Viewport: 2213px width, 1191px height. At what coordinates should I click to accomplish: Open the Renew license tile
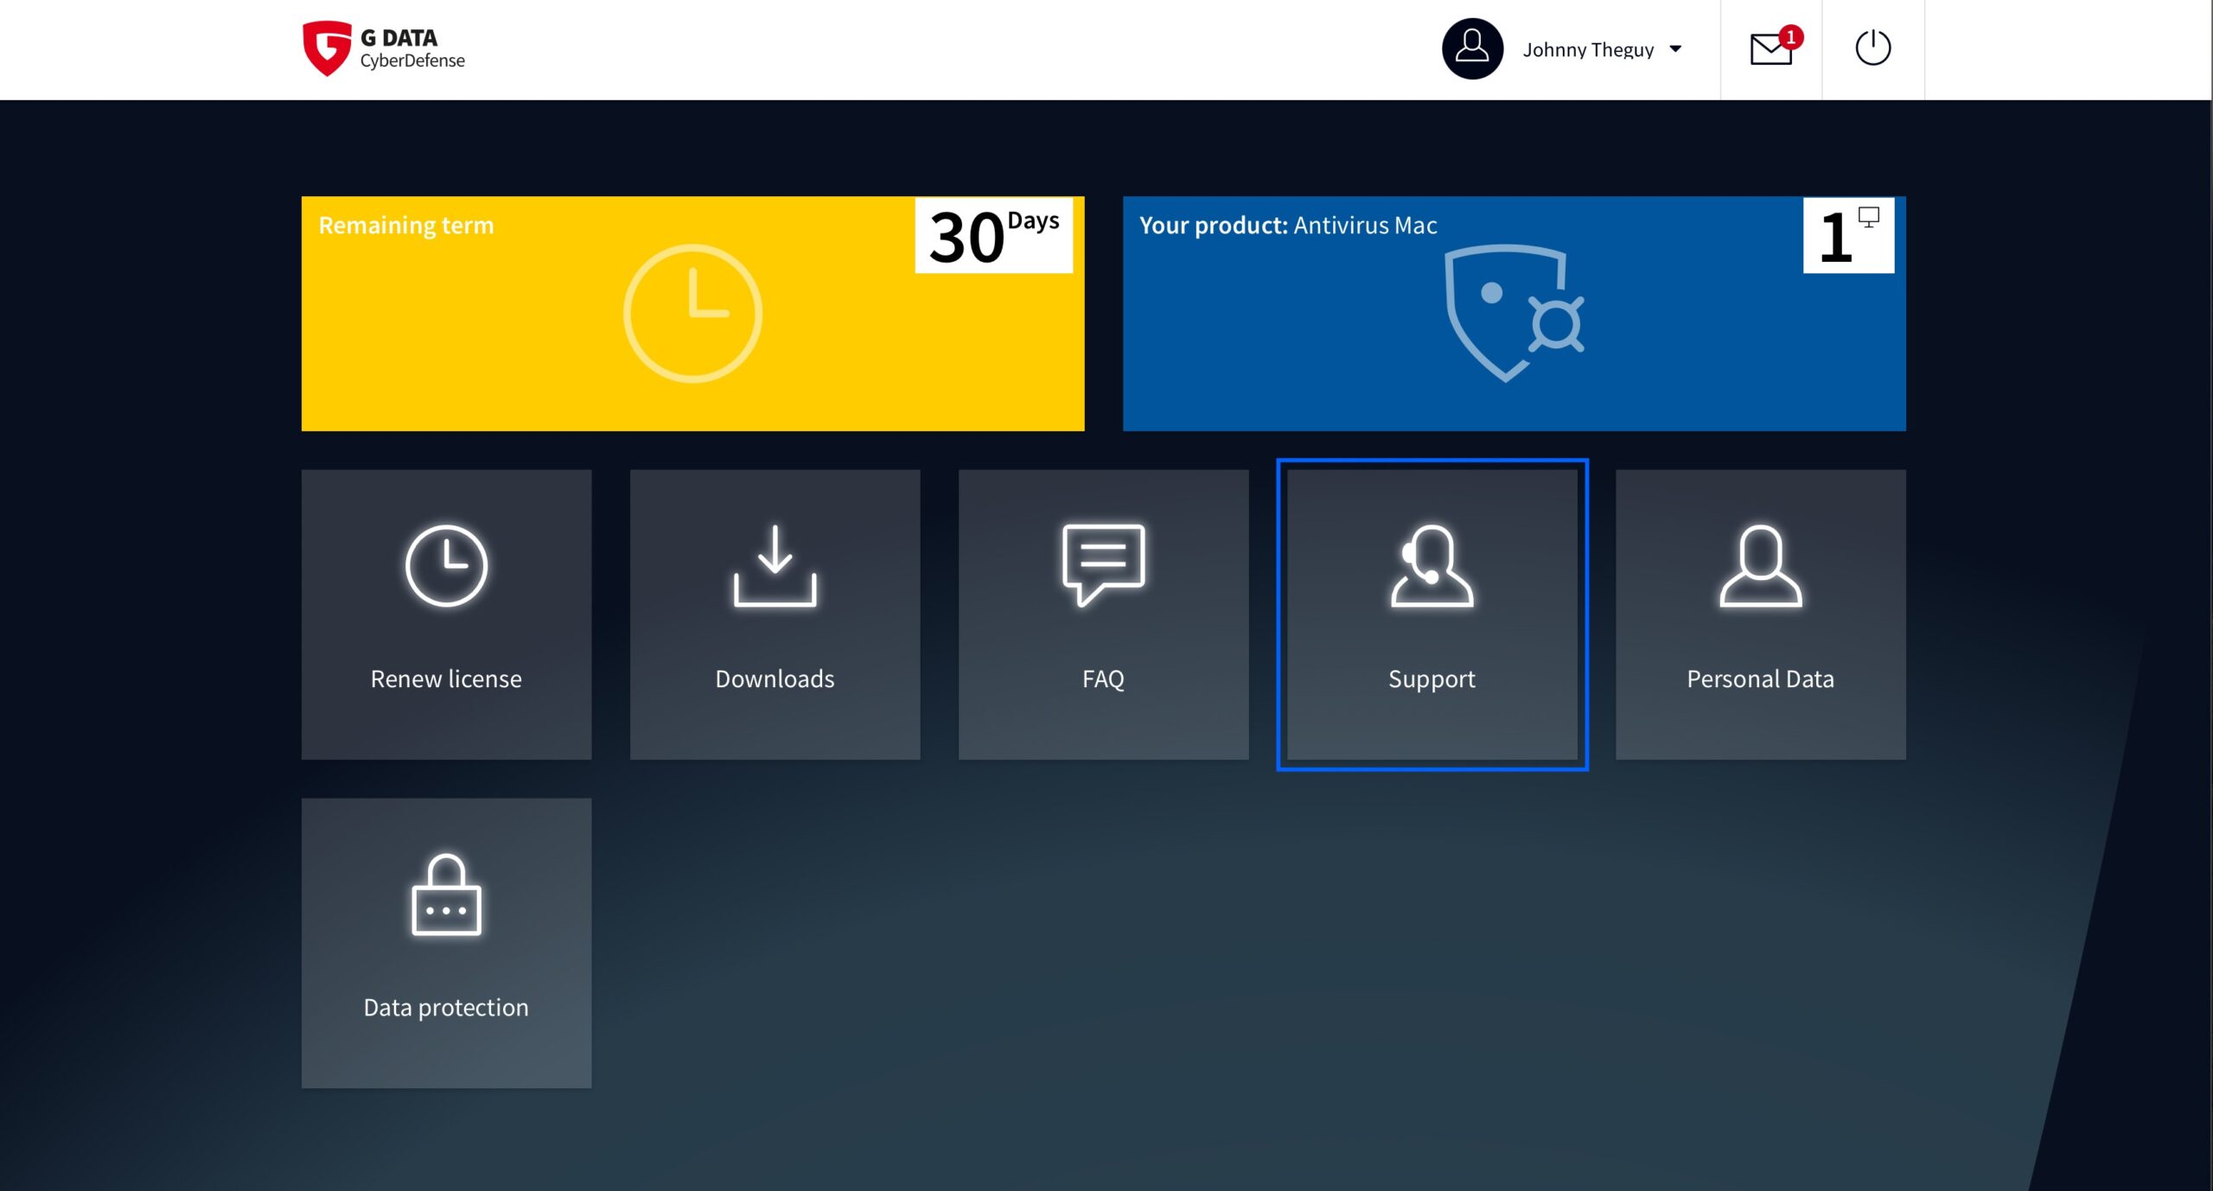coord(446,615)
